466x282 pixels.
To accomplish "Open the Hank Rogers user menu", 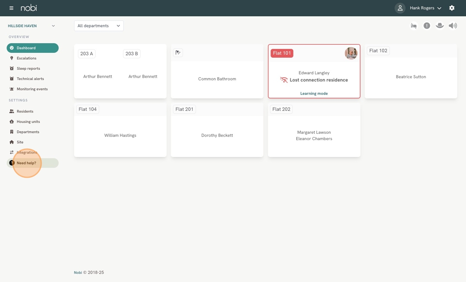I will (425, 8).
